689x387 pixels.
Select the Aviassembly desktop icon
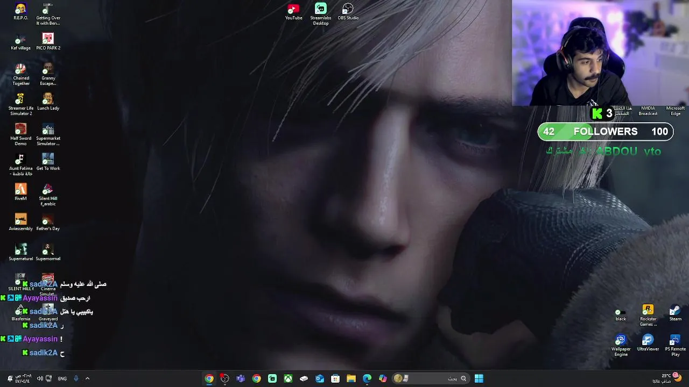[20, 223]
